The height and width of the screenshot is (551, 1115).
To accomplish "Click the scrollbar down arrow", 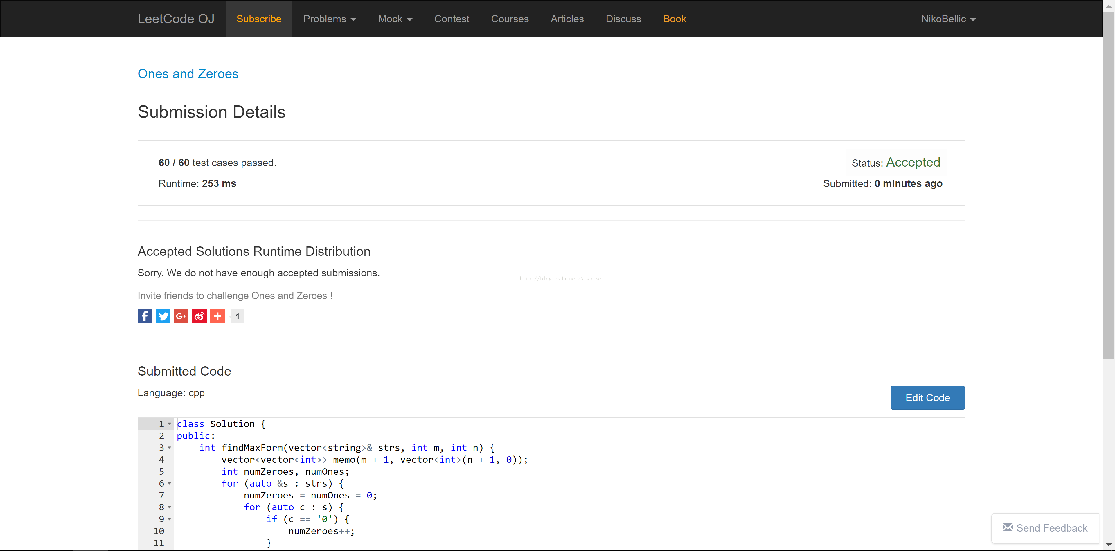I will [x=1109, y=545].
